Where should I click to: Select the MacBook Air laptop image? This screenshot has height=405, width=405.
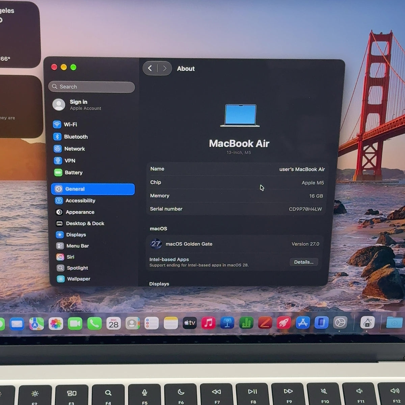pyautogui.click(x=240, y=115)
